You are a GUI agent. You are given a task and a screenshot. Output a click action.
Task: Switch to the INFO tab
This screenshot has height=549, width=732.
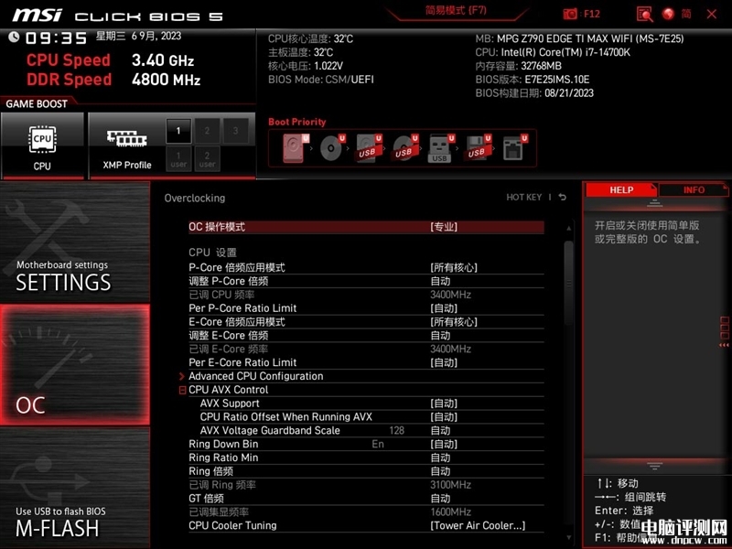[694, 190]
